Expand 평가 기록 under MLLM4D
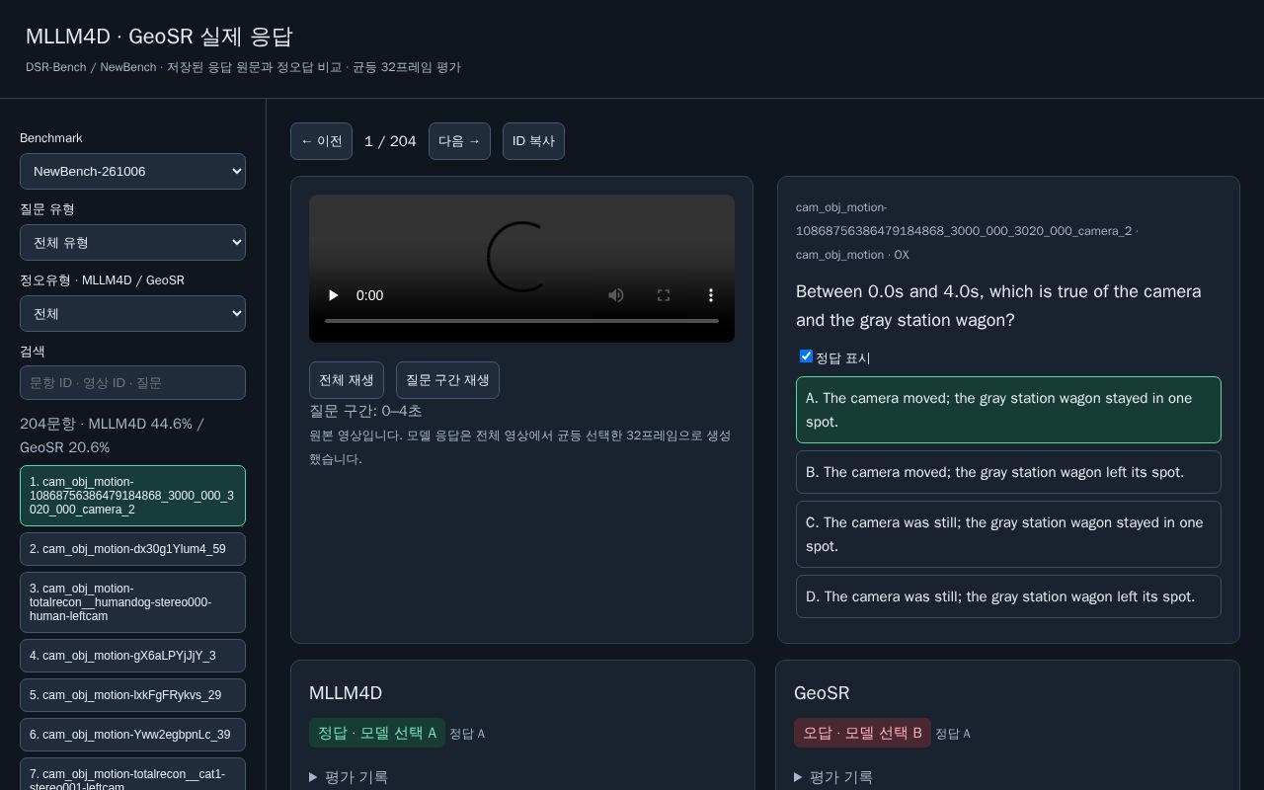This screenshot has height=790, width=1264. coord(349,777)
